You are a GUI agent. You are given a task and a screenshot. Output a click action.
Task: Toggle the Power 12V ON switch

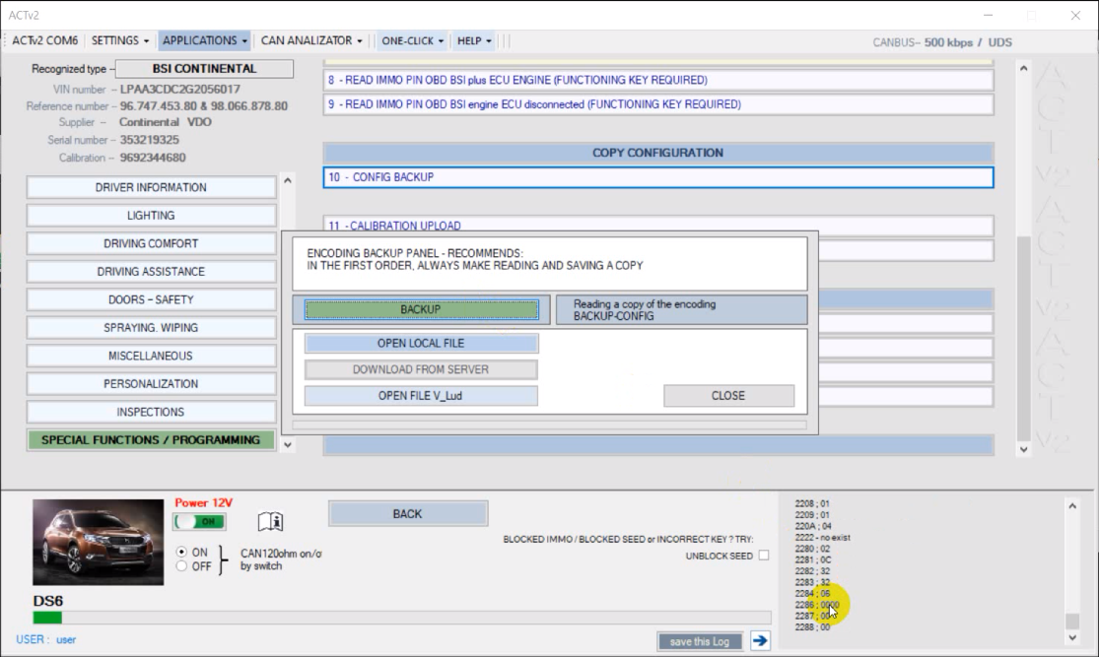(199, 521)
